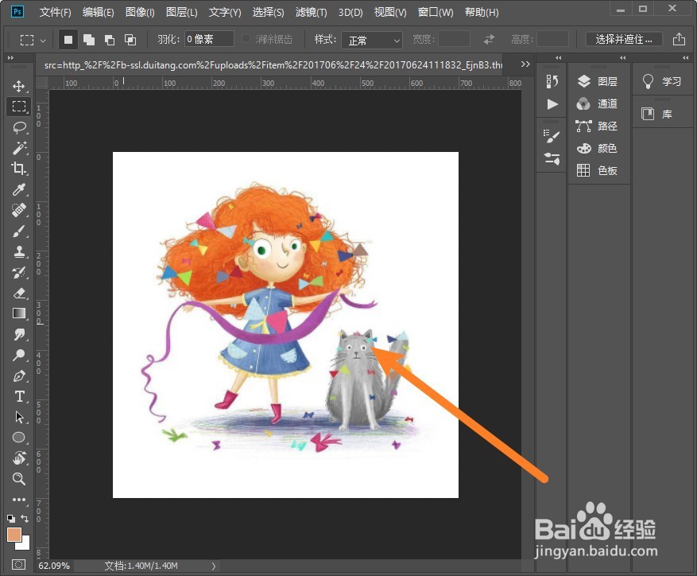Select the Healing Brush tool

coord(18,210)
